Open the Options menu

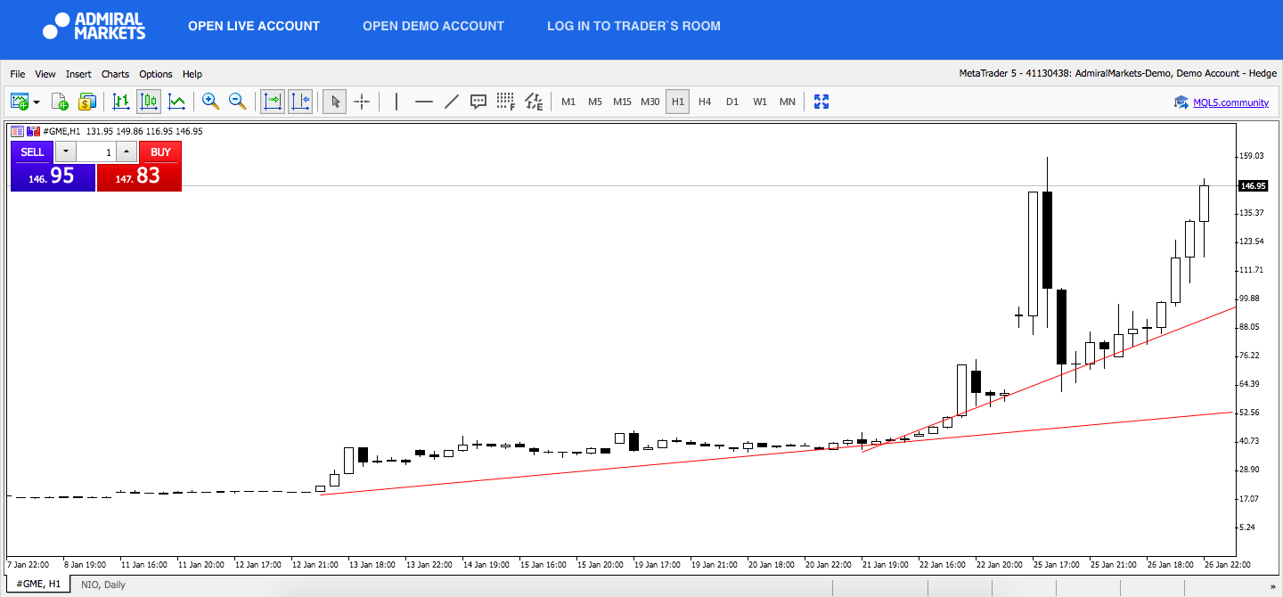coord(156,74)
